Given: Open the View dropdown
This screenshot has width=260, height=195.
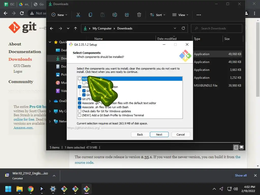Looking at the screenshot, I should 180,15.
